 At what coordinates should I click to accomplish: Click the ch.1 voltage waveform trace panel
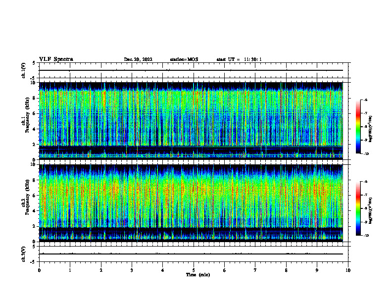coord(194,70)
